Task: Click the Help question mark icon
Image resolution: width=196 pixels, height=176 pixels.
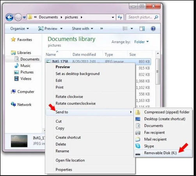Action: [x=153, y=29]
